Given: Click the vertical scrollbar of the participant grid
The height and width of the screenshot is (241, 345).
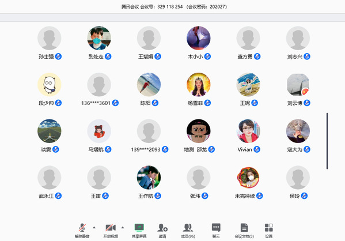Looking at the screenshot, I should pyautogui.click(x=327, y=141).
